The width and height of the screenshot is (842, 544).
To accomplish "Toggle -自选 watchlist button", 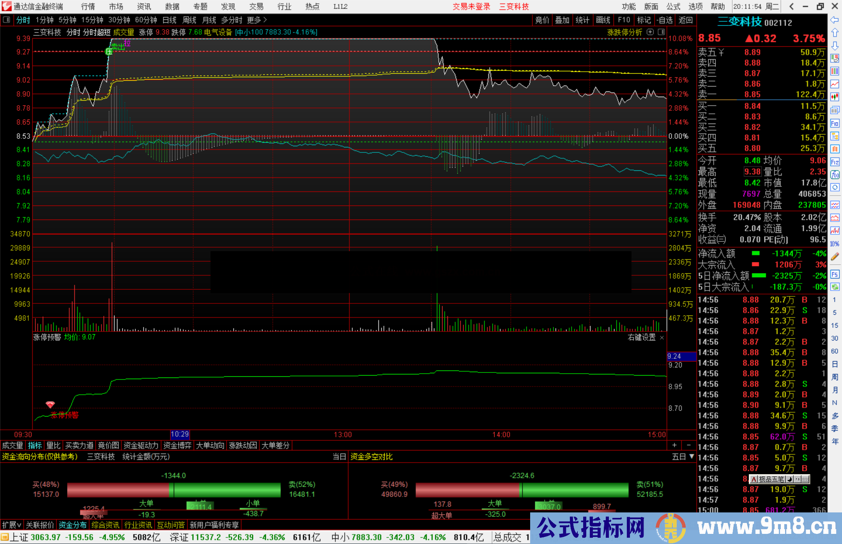I will tap(665, 20).
